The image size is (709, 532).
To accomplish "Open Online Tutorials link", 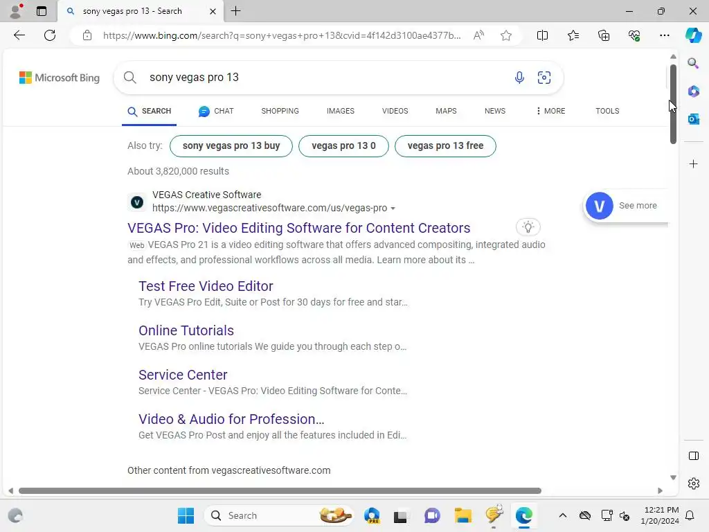I will (186, 330).
